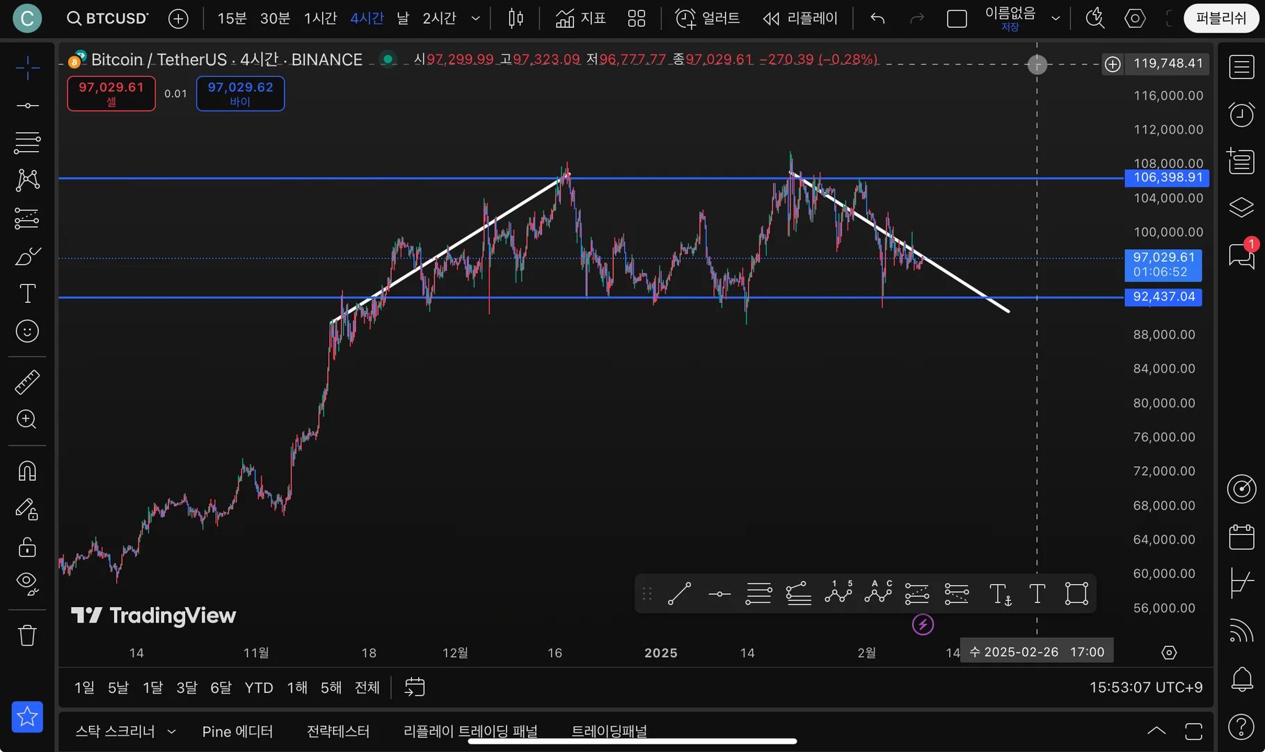Redo the chart action

point(917,19)
